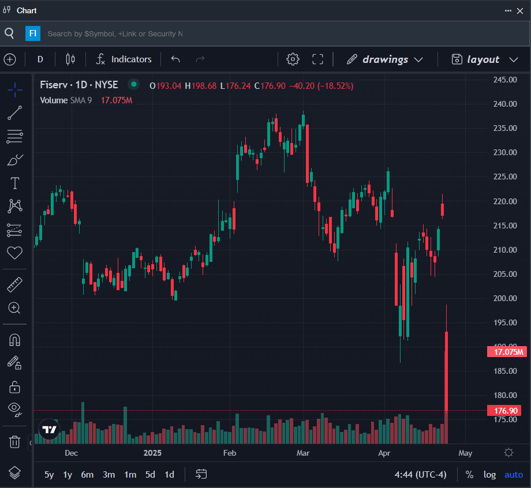The image size is (531, 488).
Task: Switch to the 5y time range
Action: [49, 475]
